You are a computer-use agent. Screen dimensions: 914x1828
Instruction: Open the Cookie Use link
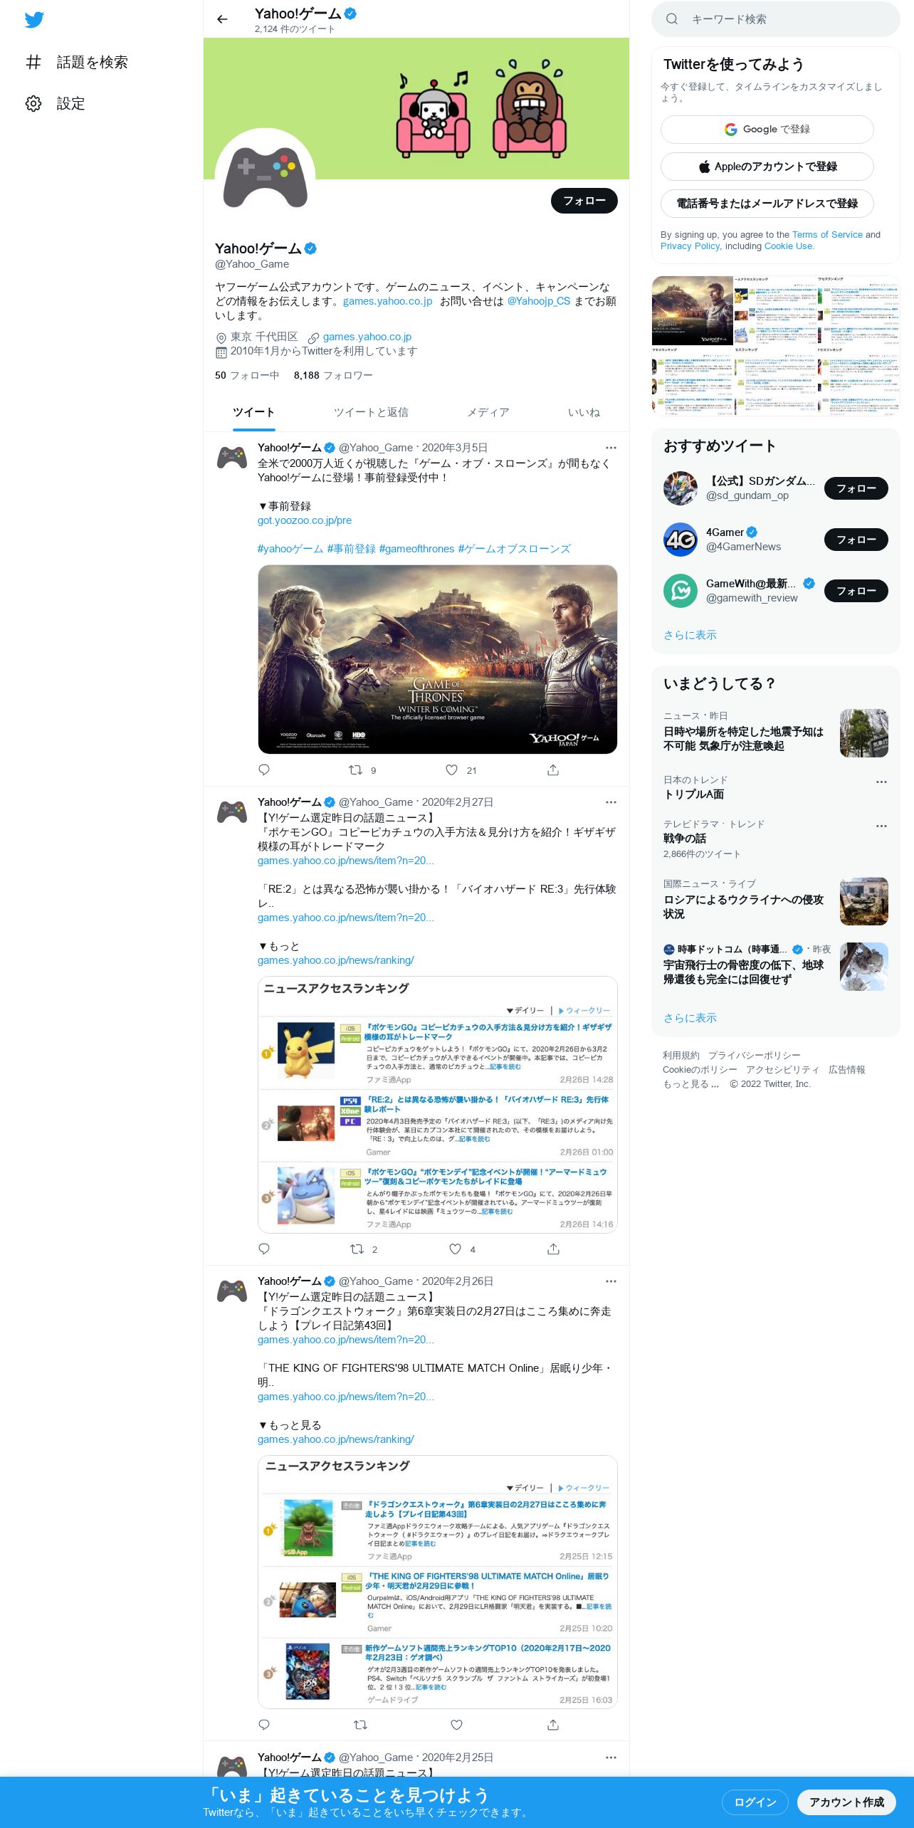[788, 246]
